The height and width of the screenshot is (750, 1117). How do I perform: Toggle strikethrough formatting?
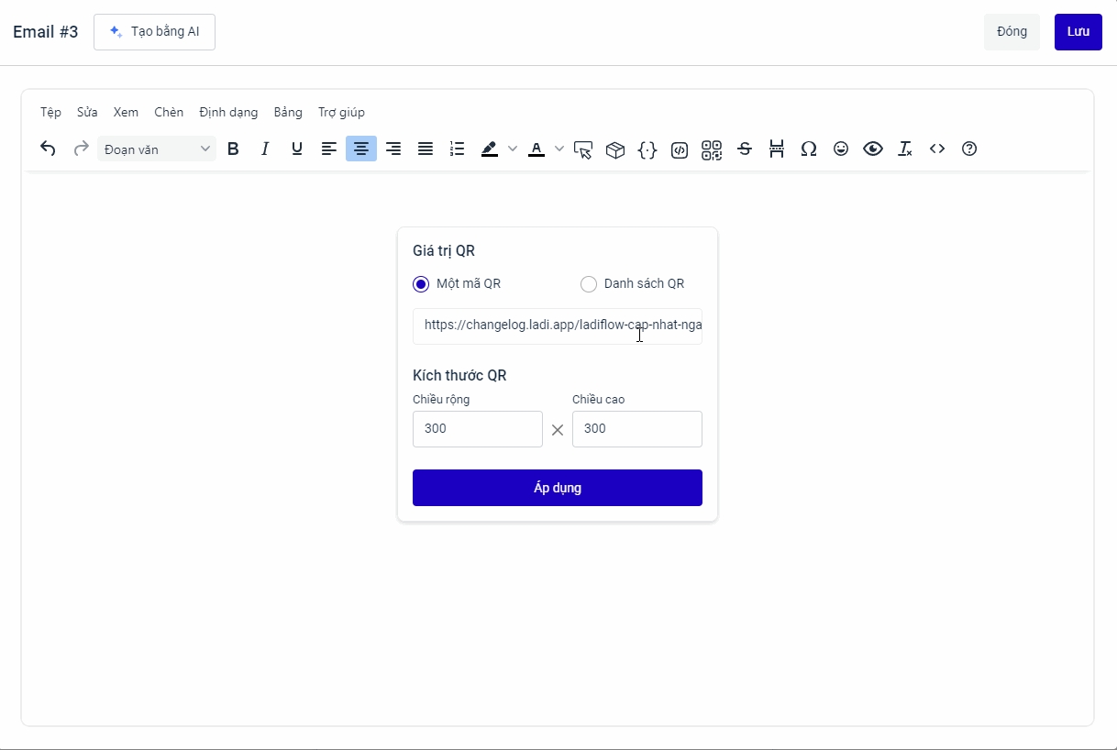point(745,149)
